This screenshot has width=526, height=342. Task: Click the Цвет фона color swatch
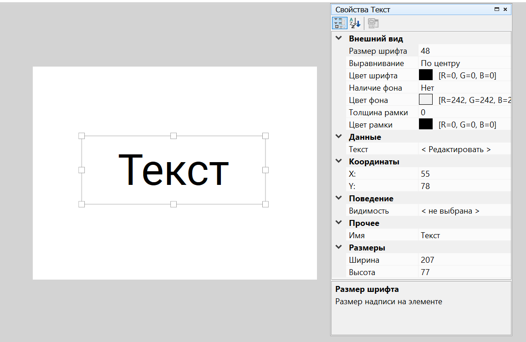(425, 100)
